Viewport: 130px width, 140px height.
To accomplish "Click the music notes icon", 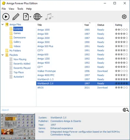I will click(48, 17).
